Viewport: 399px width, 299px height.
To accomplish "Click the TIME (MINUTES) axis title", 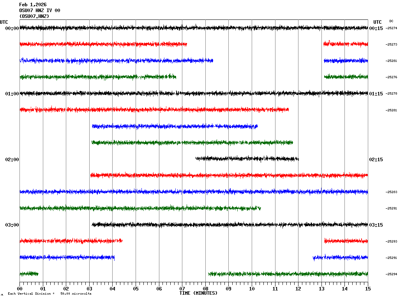I will pos(198,293).
